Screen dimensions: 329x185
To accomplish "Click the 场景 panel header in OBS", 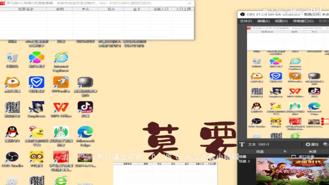I will (260, 151).
